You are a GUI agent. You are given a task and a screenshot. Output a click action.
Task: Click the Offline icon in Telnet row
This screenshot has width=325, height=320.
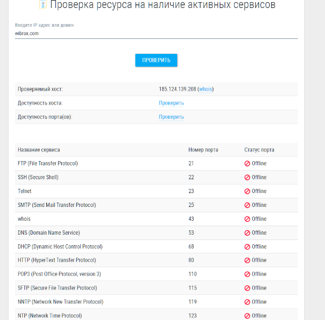point(247,191)
